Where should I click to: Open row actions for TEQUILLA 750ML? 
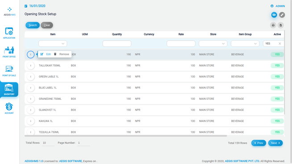[x=31, y=132]
